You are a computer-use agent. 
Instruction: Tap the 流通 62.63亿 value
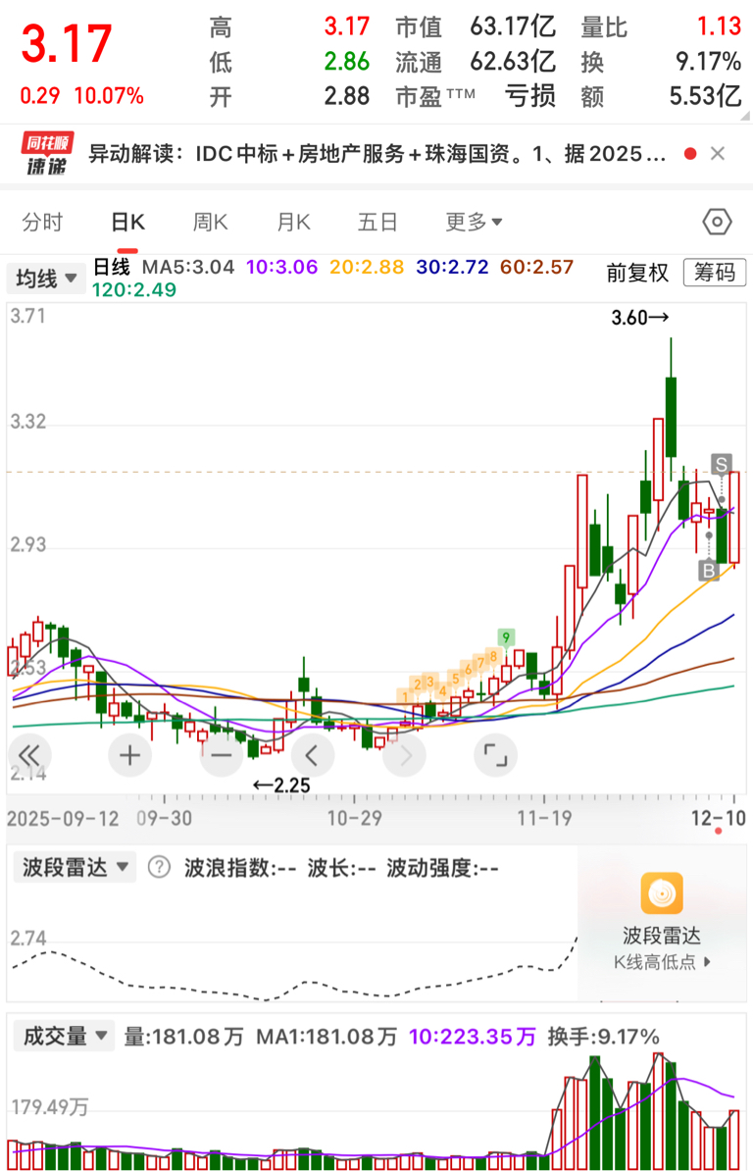pos(513,61)
